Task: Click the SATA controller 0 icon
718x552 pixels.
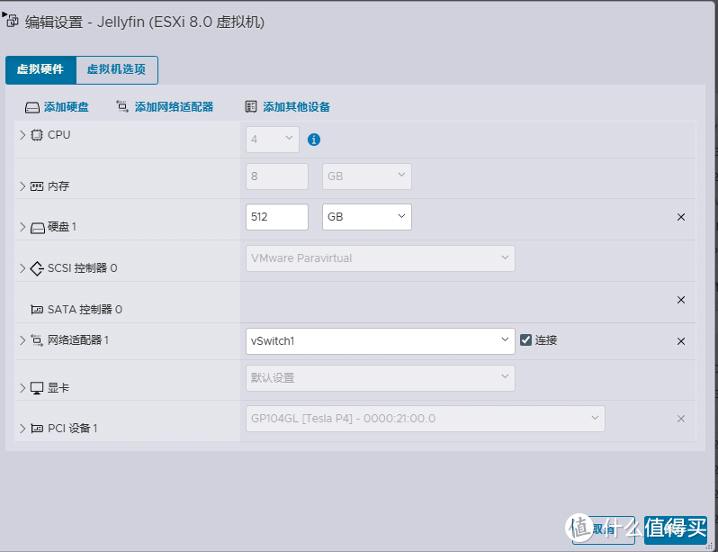Action: pos(37,310)
